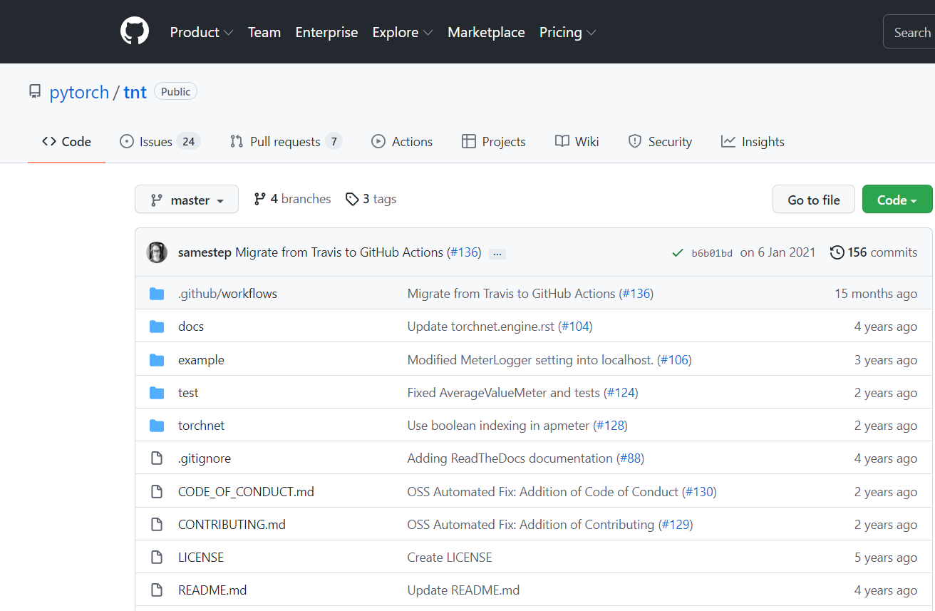The height and width of the screenshot is (611, 935).
Task: Open commit hash b6b01bd link
Action: [712, 253]
